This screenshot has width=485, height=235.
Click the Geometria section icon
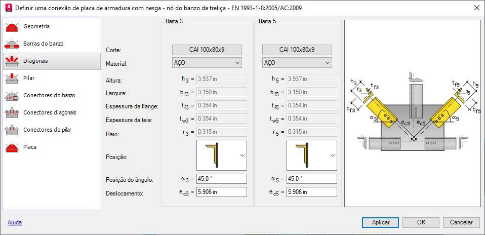(12, 27)
